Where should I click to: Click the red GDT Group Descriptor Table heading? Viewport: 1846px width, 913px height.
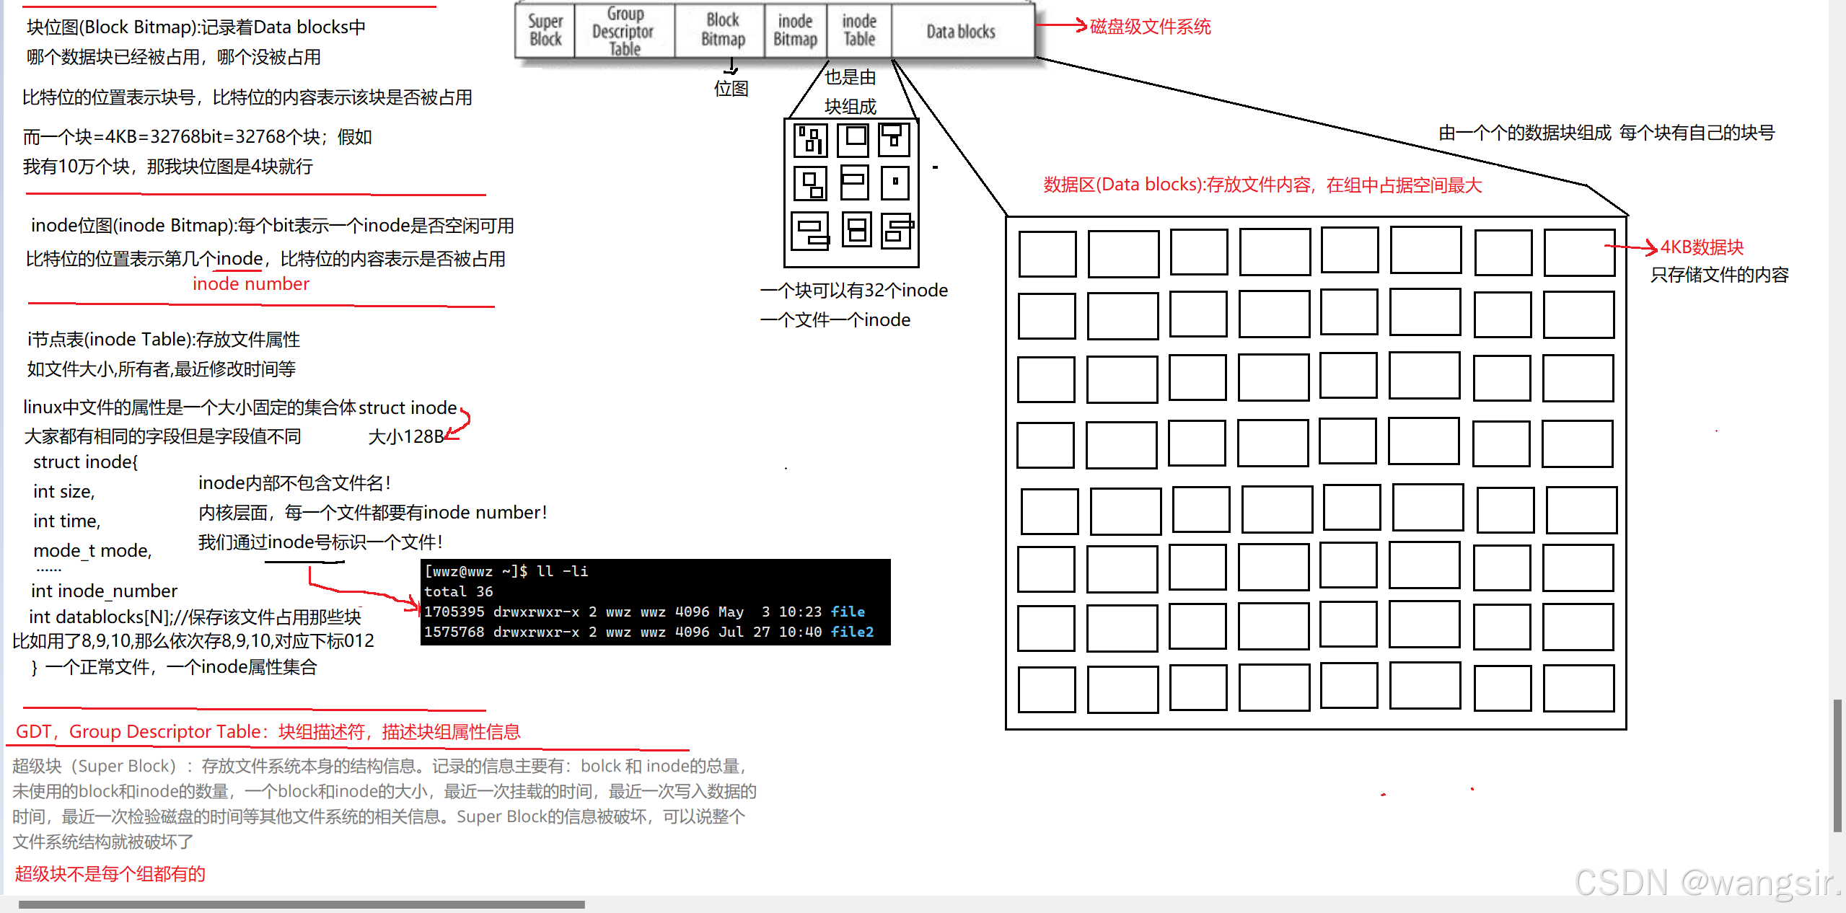268,731
